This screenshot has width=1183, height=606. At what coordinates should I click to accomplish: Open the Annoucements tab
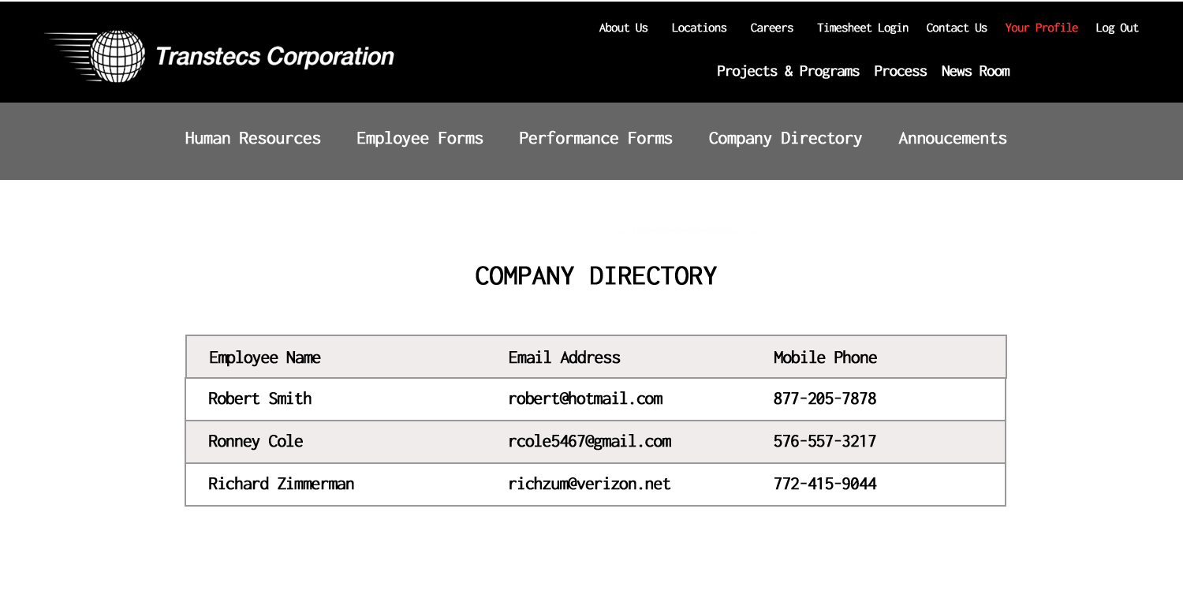952,138
